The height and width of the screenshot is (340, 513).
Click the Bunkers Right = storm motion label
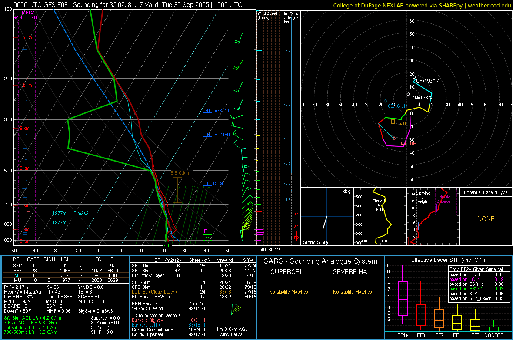click(147, 320)
